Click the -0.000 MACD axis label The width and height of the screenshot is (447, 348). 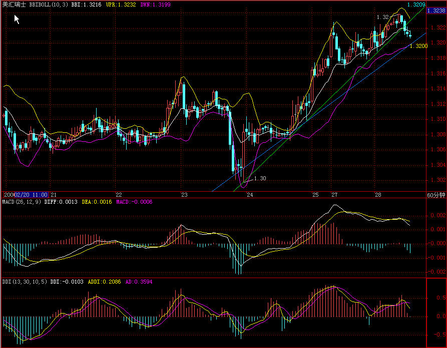(437, 243)
